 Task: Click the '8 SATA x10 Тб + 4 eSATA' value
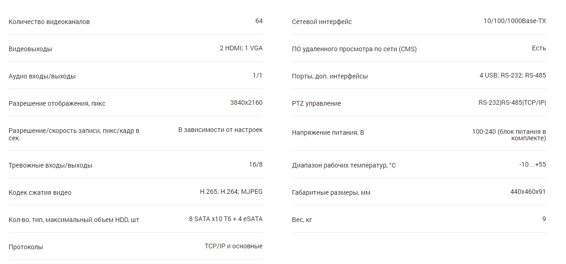(x=225, y=219)
